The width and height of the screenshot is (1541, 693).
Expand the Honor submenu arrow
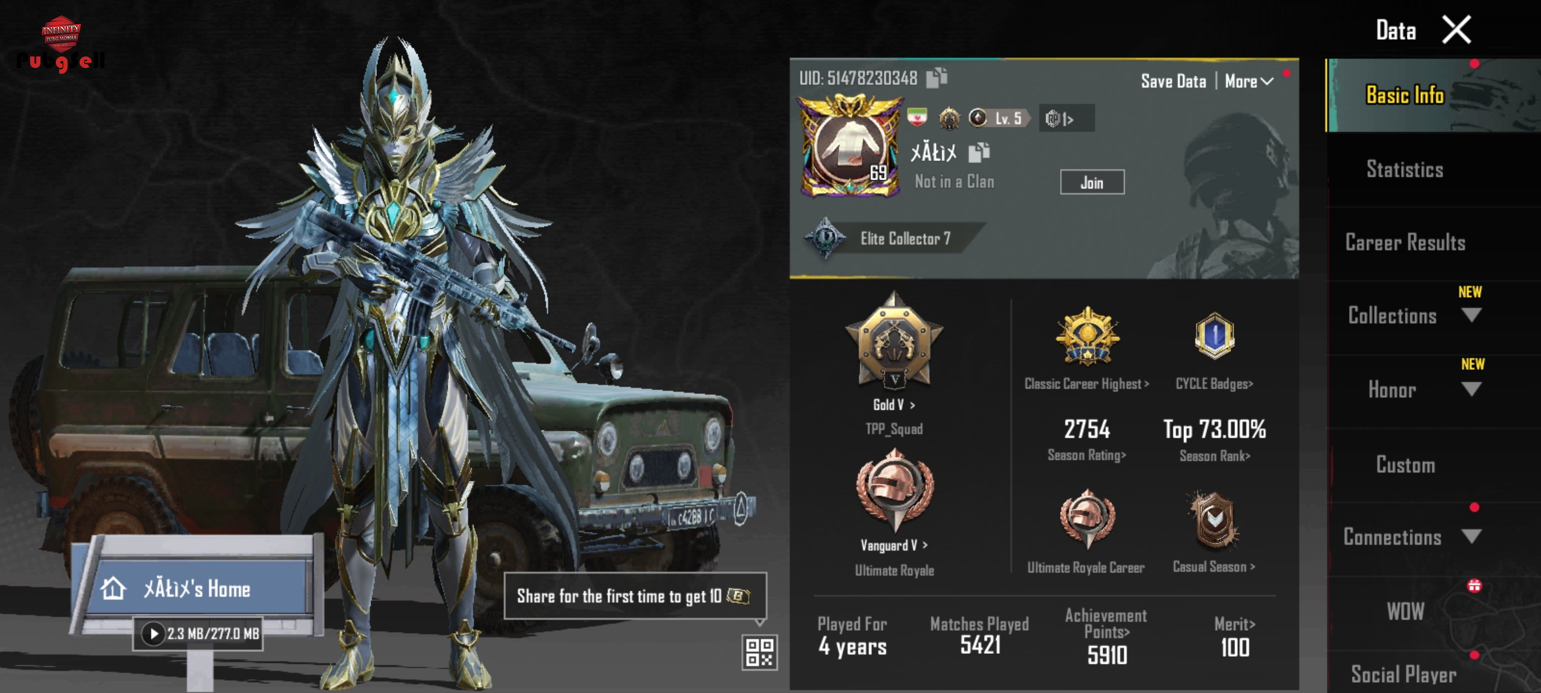[1471, 389]
